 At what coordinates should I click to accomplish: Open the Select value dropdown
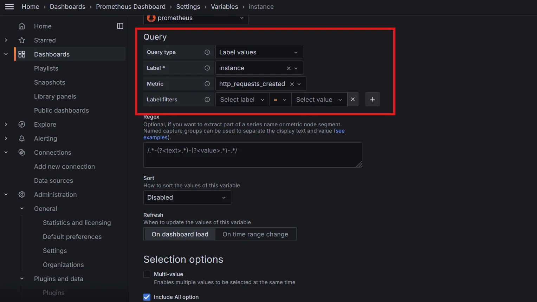(x=319, y=100)
